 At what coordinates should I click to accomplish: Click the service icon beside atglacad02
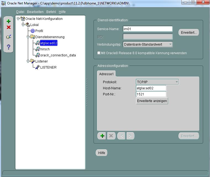click(x=38, y=43)
